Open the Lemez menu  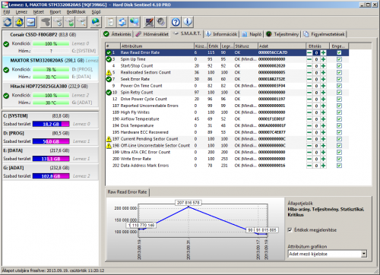pos(21,12)
